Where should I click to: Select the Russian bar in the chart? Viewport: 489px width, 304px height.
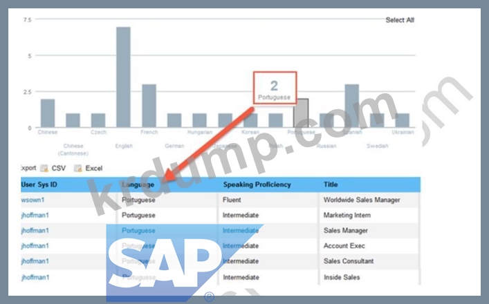(x=326, y=120)
